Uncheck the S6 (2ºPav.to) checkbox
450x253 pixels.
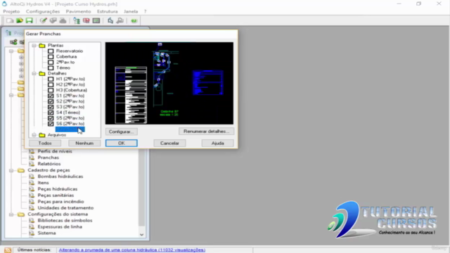[51, 124]
